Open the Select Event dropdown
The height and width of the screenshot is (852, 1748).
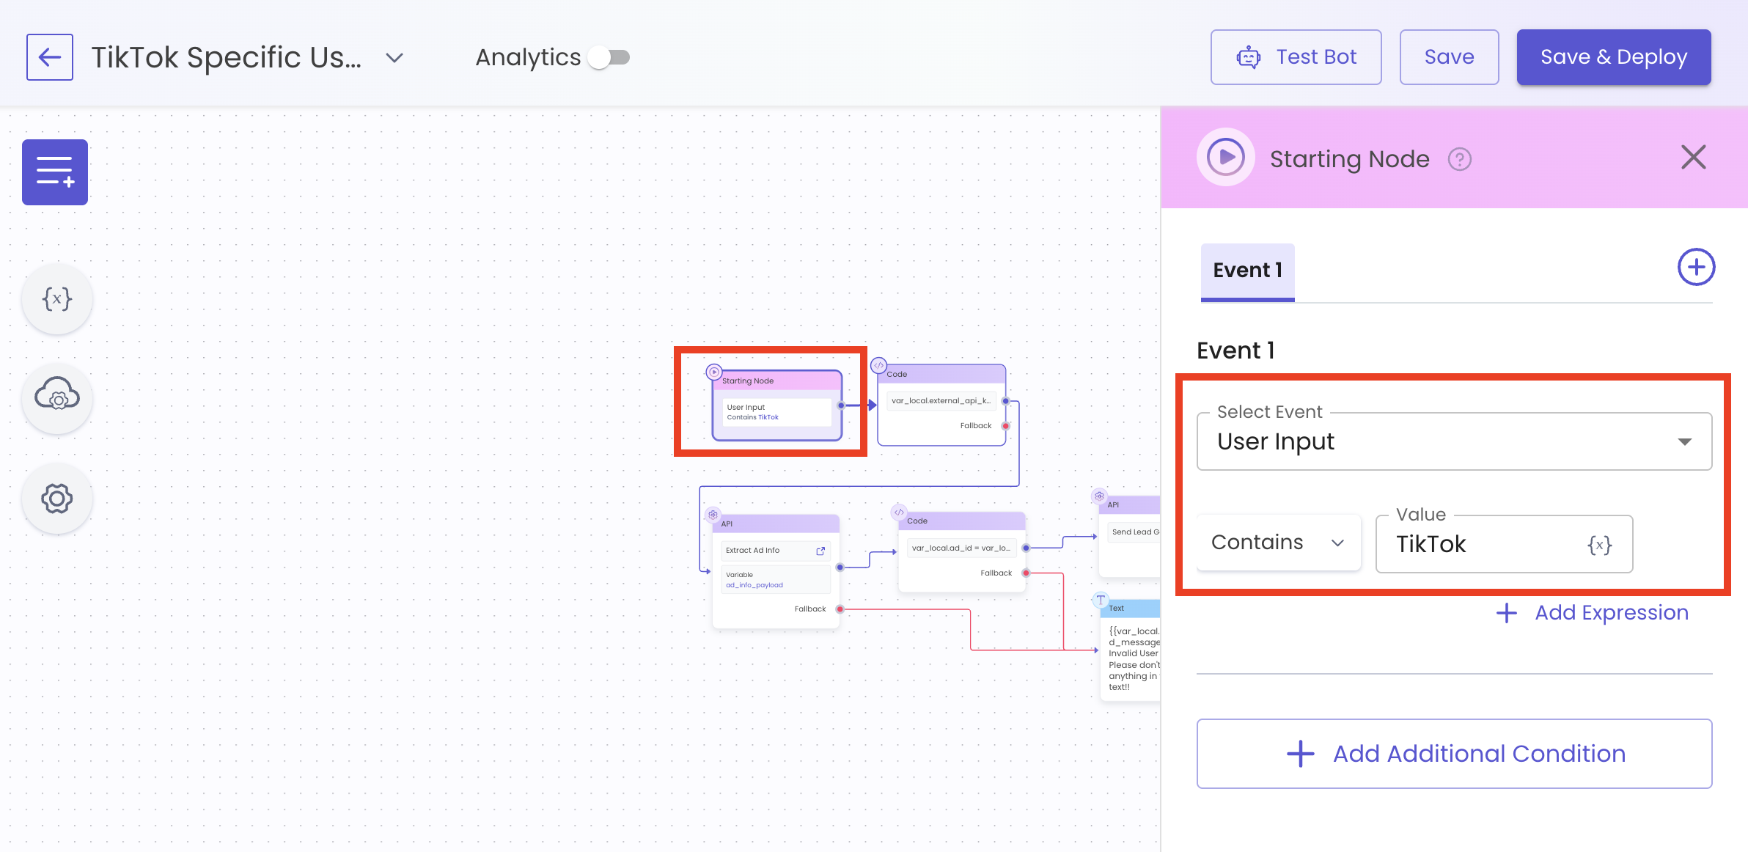tap(1454, 441)
